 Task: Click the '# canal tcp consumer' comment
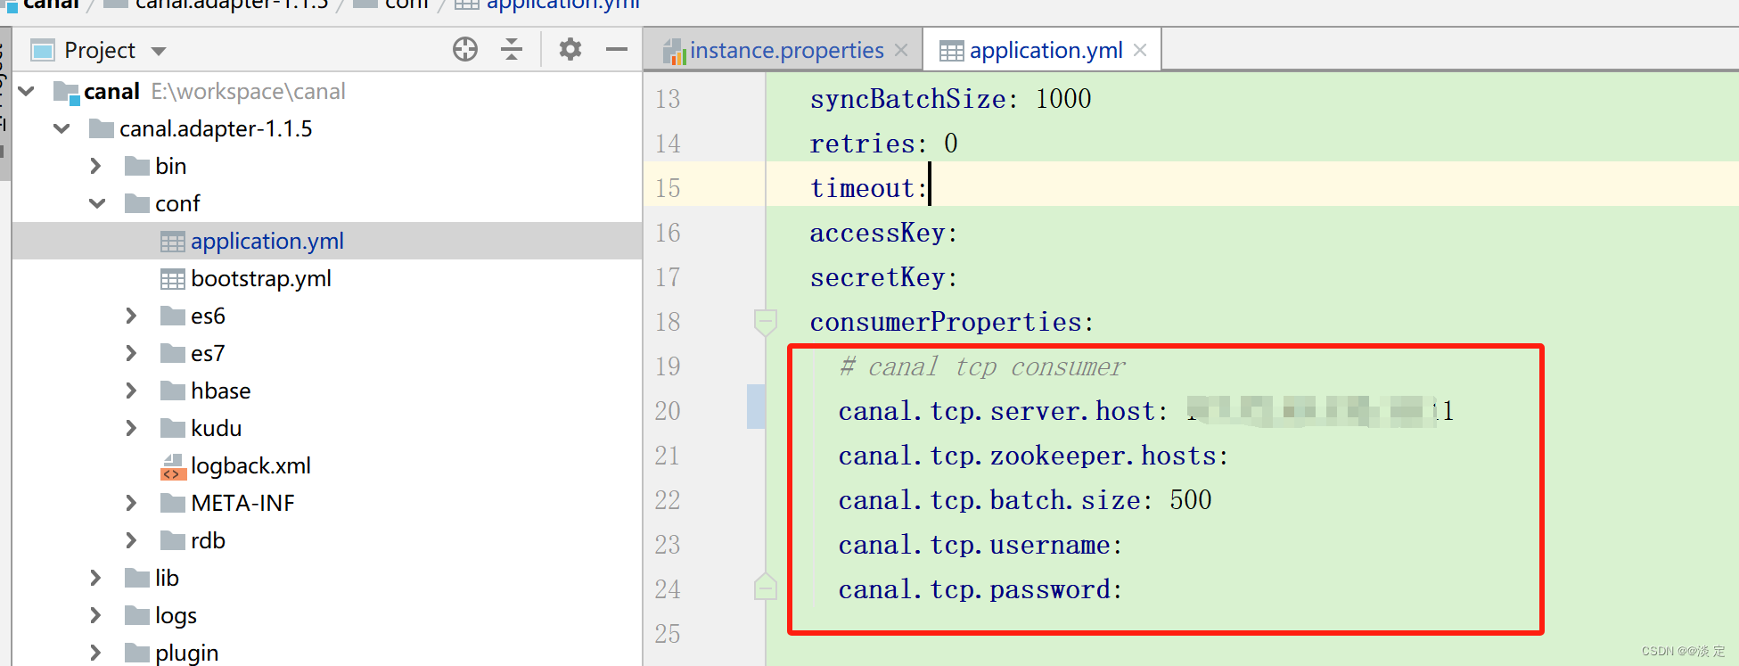click(x=981, y=366)
